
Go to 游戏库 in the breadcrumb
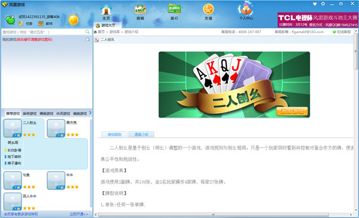click(x=114, y=32)
